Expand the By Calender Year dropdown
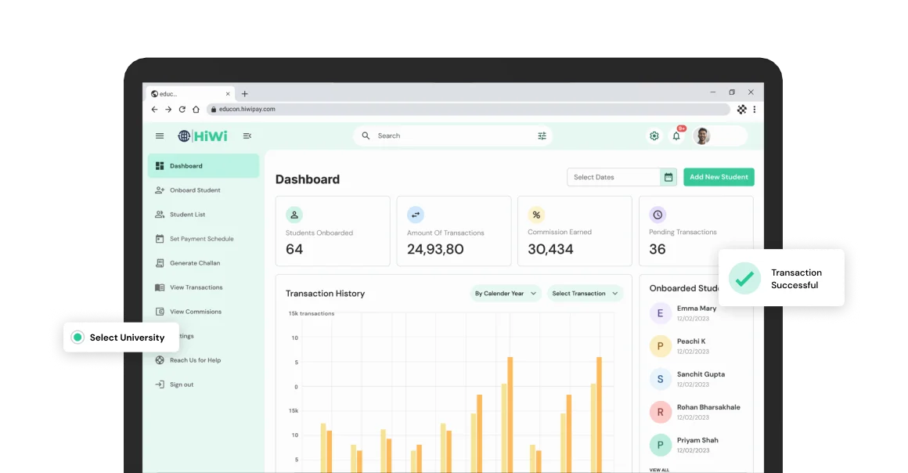 click(506, 294)
